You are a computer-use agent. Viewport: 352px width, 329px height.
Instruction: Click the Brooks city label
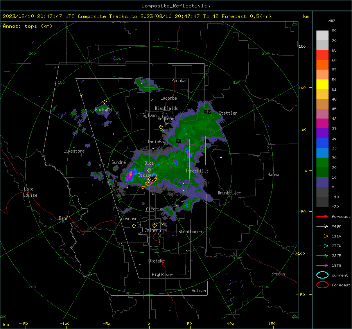(x=278, y=274)
